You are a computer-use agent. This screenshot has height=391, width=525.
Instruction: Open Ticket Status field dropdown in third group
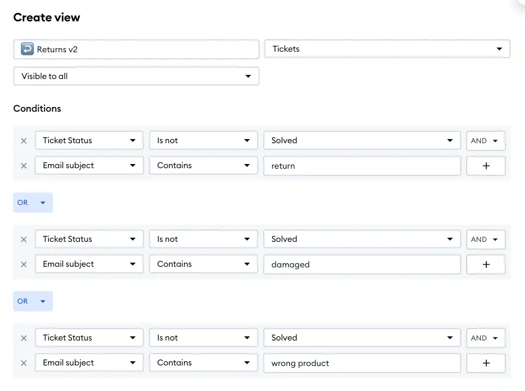pyautogui.click(x=89, y=338)
